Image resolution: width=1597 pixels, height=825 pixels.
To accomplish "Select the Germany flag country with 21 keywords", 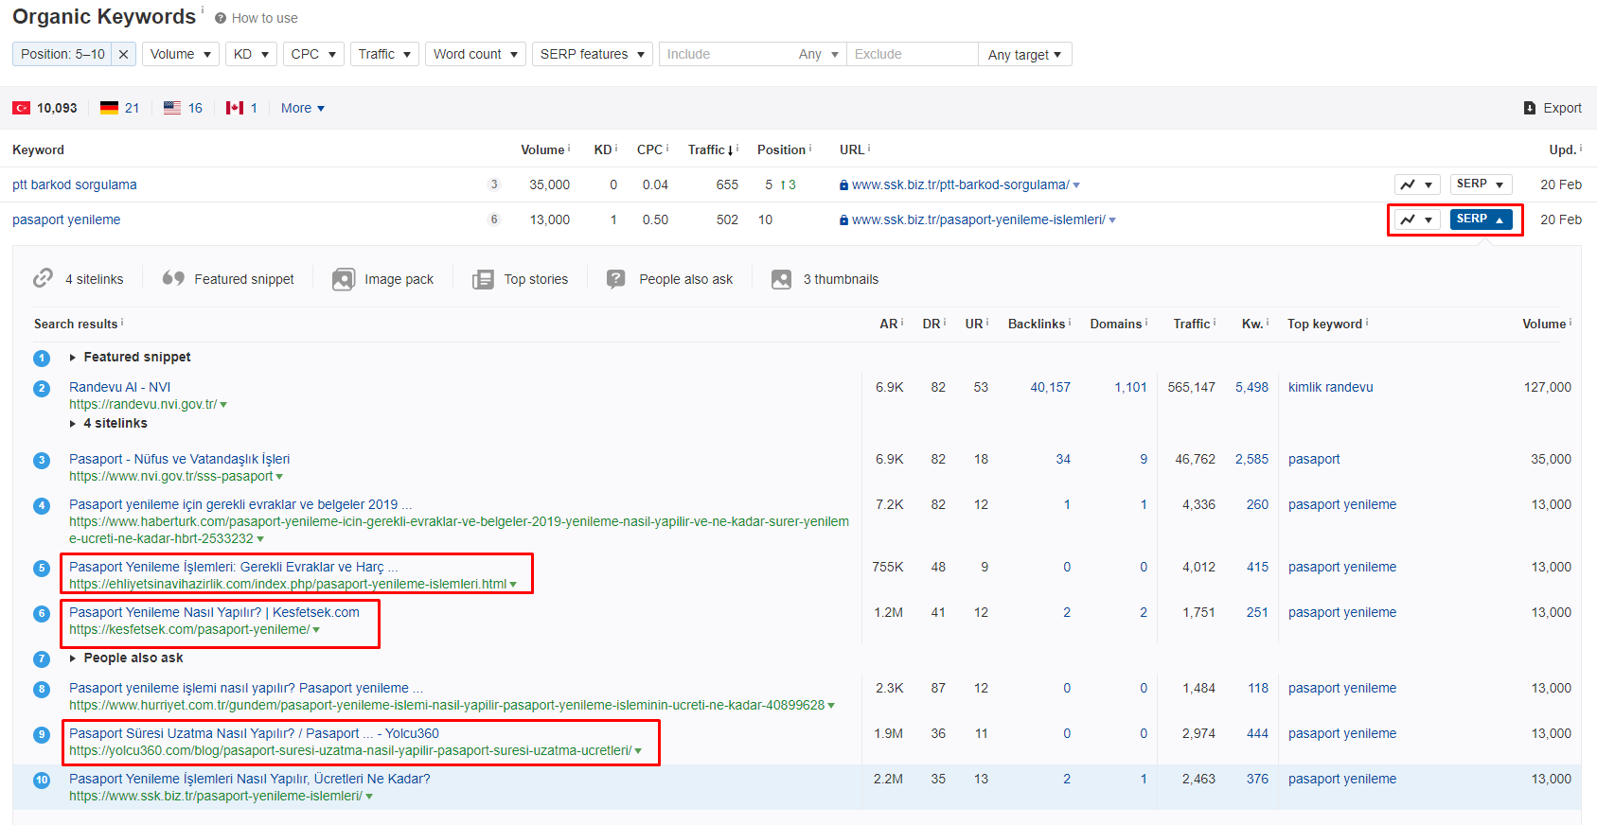I will 120,108.
